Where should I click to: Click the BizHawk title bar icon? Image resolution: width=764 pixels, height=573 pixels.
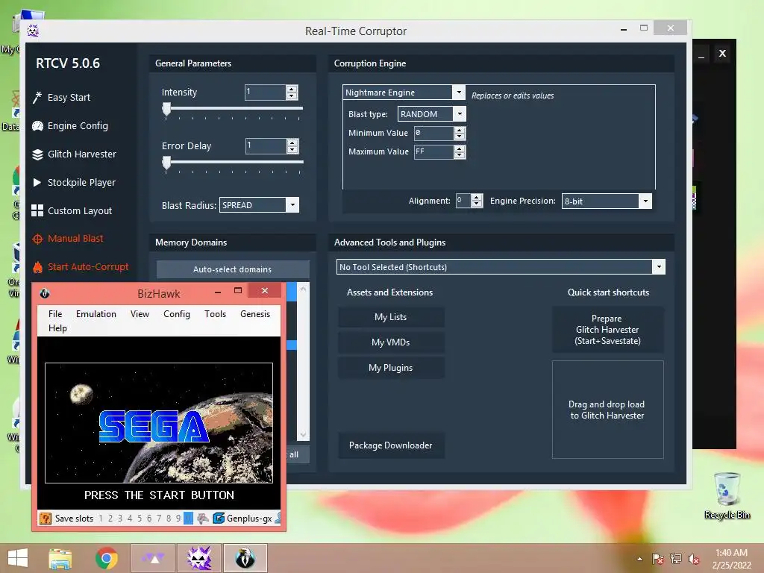tap(44, 293)
